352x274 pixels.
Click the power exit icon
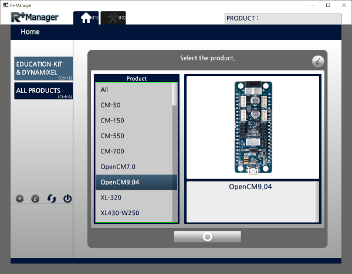[x=67, y=198]
